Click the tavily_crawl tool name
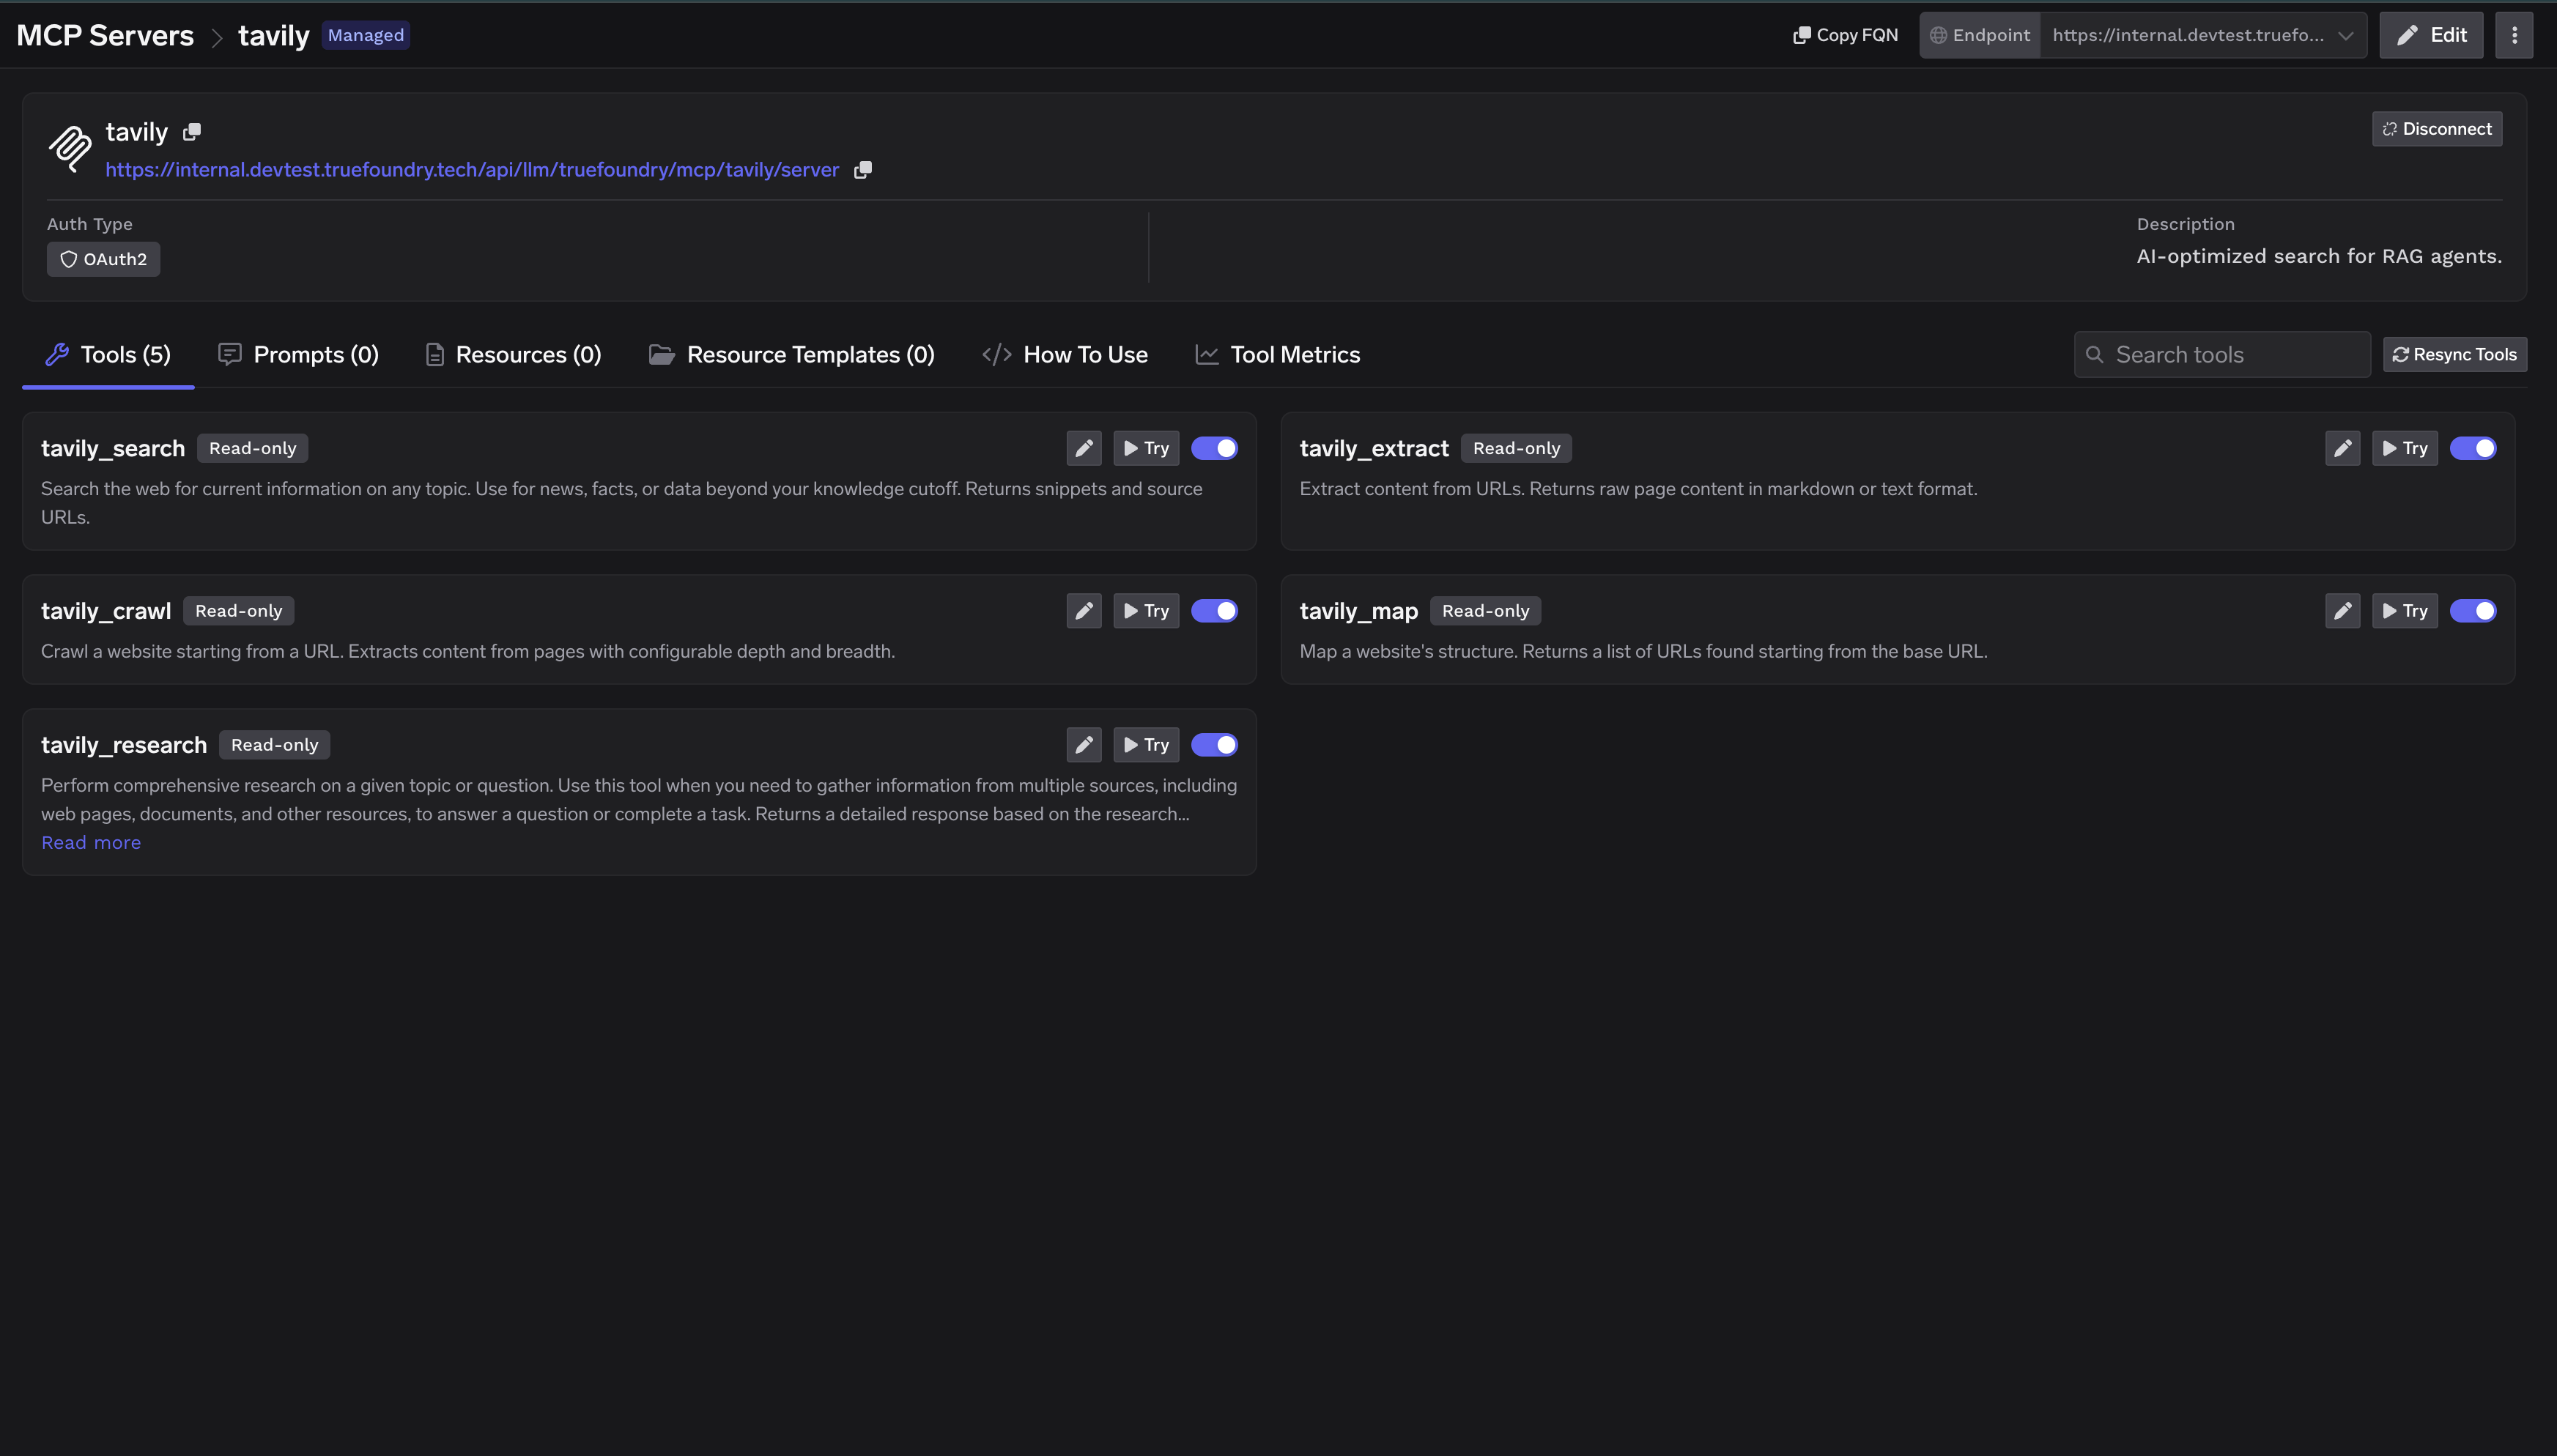 click(106, 611)
